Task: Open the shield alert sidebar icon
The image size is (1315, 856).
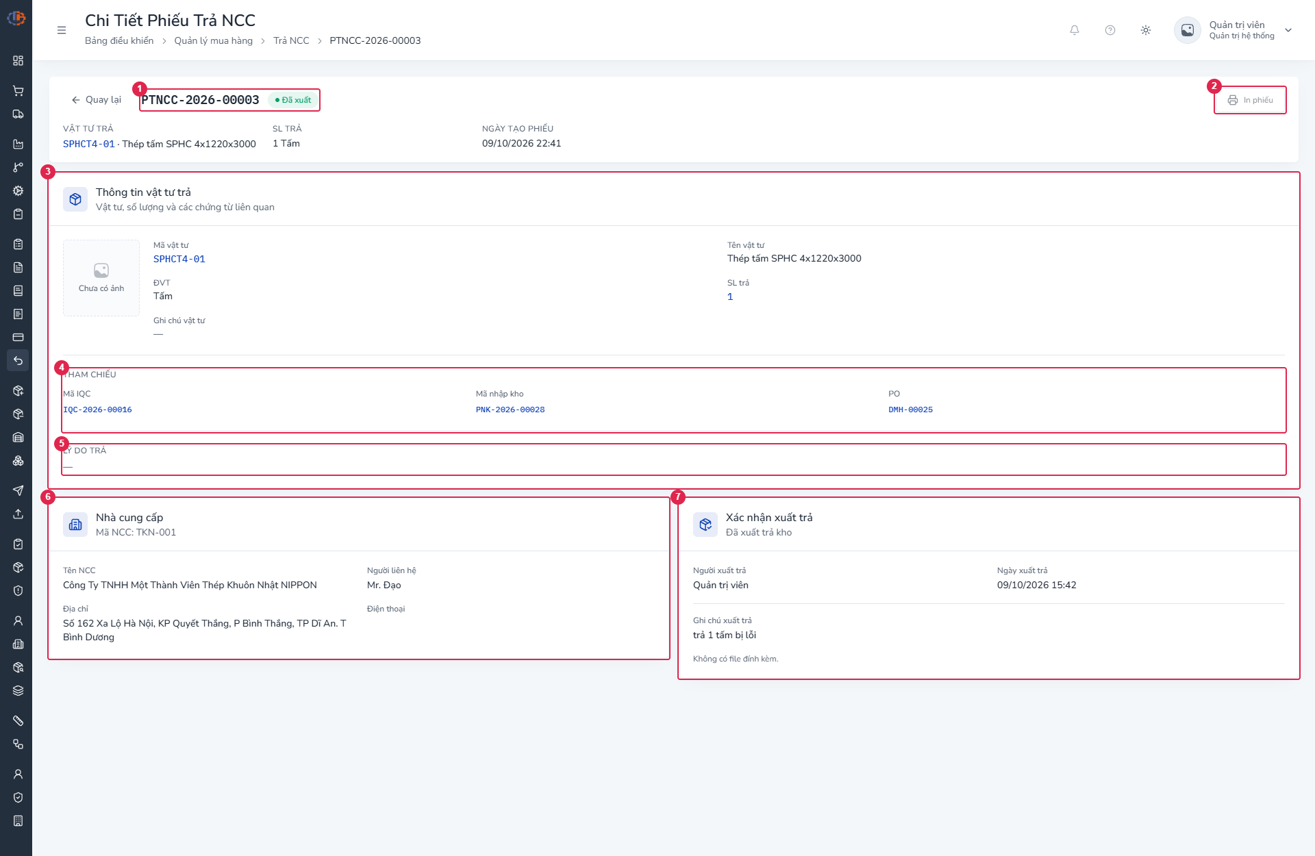Action: (18, 591)
